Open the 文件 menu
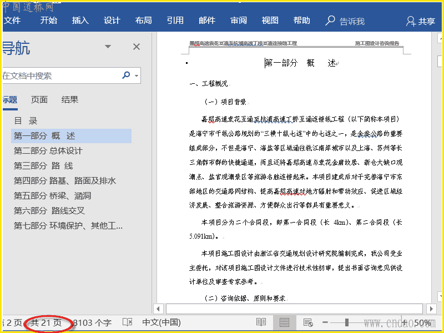The height and width of the screenshot is (333, 444). (x=12, y=21)
